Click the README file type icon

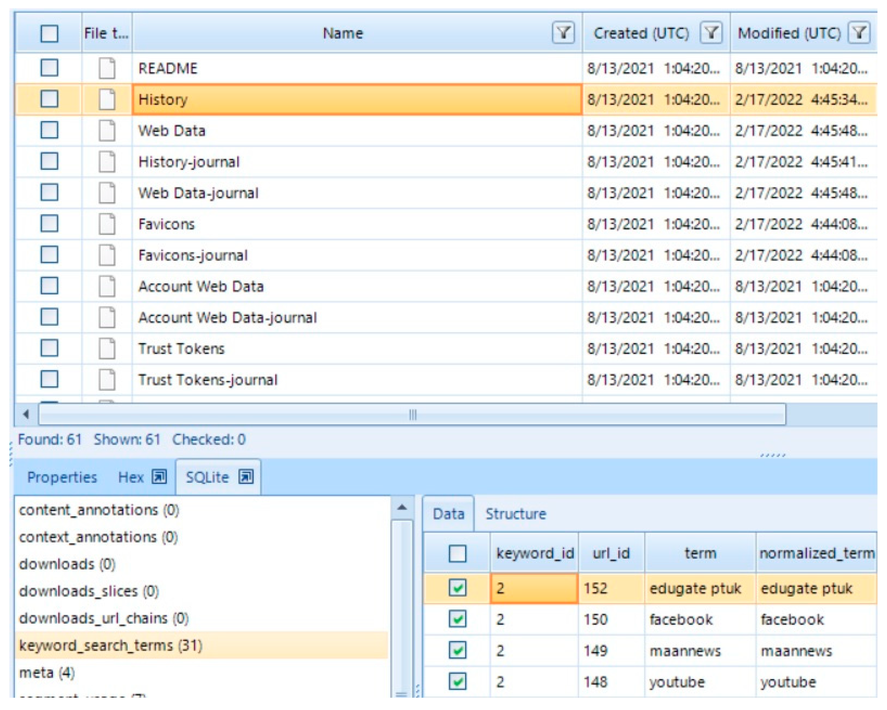107,68
